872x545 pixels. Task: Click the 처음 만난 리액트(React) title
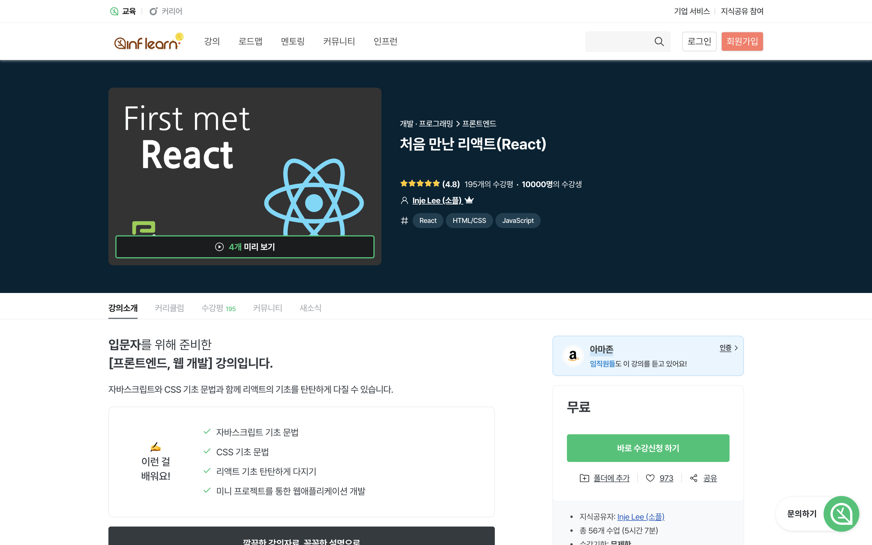pos(473,144)
